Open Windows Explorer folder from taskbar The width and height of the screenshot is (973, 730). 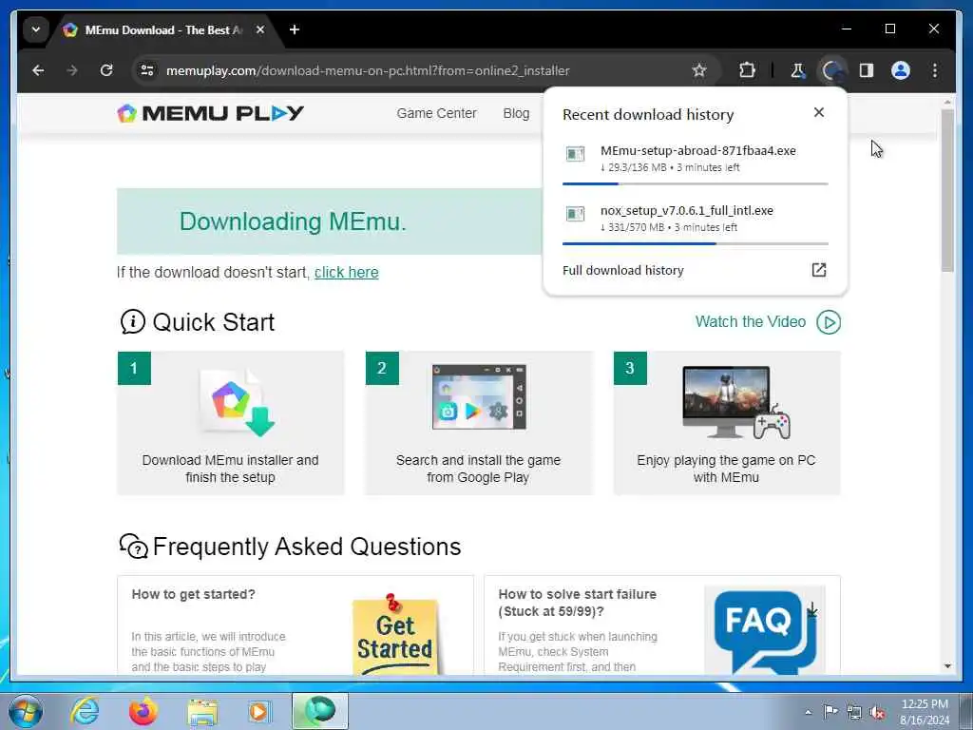[202, 711]
